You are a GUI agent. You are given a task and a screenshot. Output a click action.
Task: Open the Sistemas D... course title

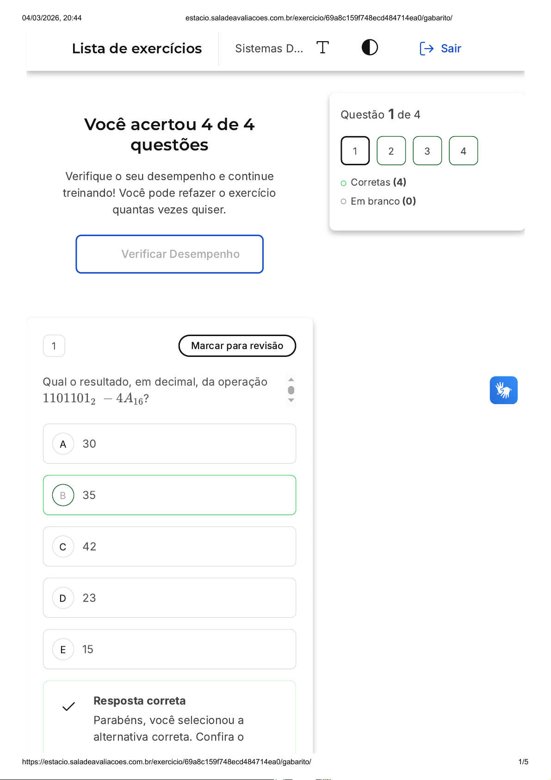tap(269, 49)
